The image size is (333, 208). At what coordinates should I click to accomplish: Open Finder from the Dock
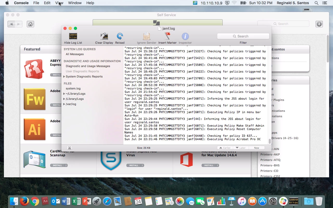tap(14, 201)
